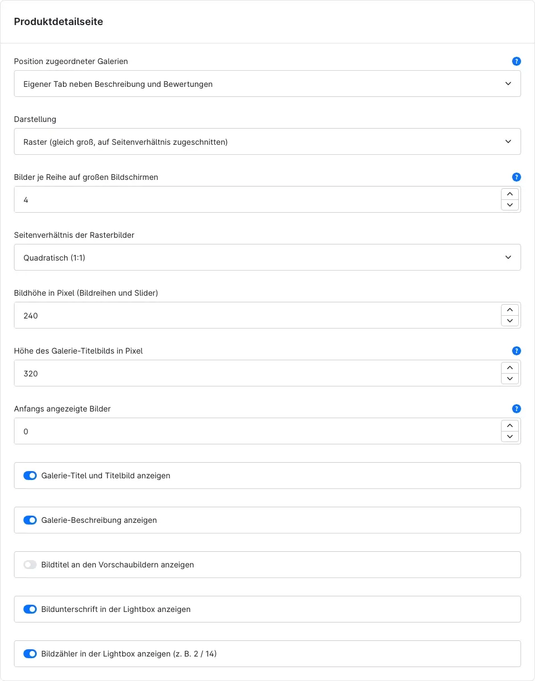Click the Seitenverhältnis der Rasterbilder label
This screenshot has height=681, width=535.
coord(74,235)
